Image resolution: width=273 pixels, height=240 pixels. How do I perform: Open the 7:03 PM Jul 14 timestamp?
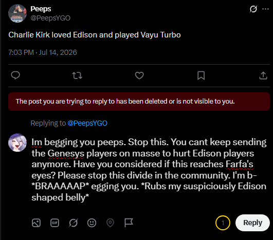pos(43,52)
